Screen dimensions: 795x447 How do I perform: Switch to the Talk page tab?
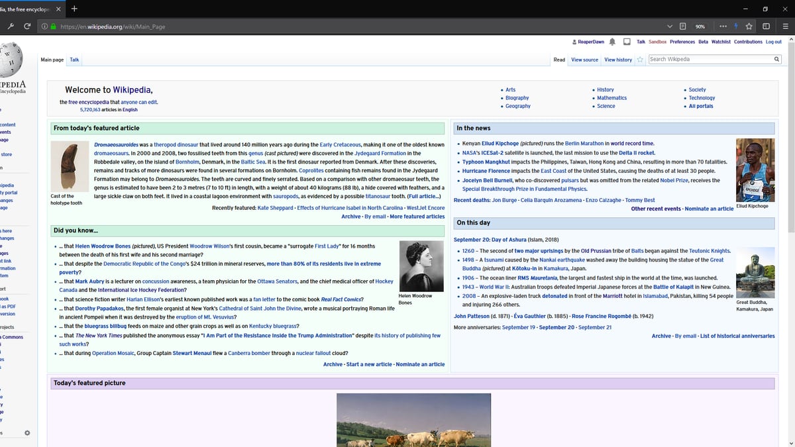tap(74, 60)
